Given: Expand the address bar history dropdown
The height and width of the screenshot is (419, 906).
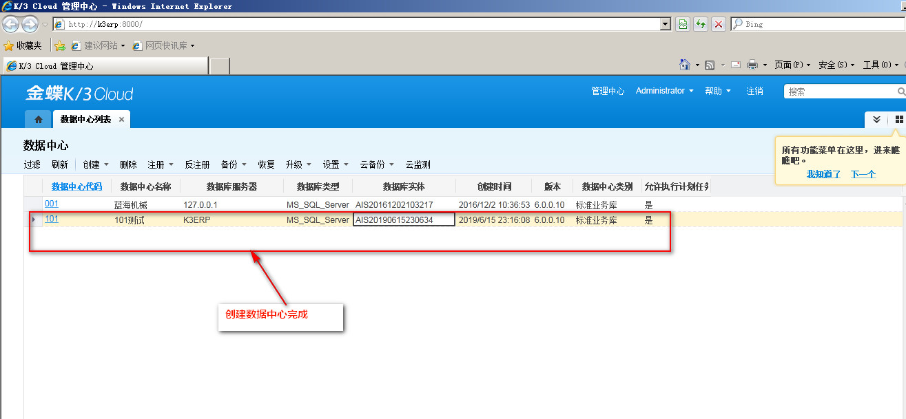Looking at the screenshot, I should point(666,24).
